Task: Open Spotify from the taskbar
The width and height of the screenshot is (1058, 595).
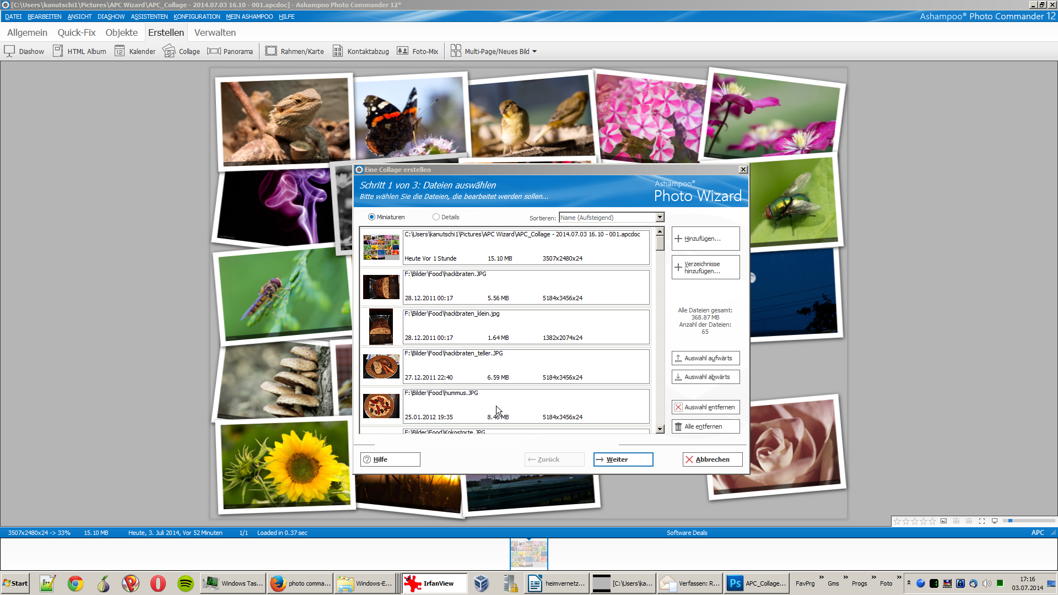Action: point(186,583)
